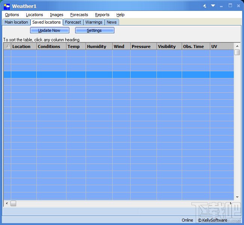Click the horizontal scrollbar left arrow

click(x=7, y=203)
